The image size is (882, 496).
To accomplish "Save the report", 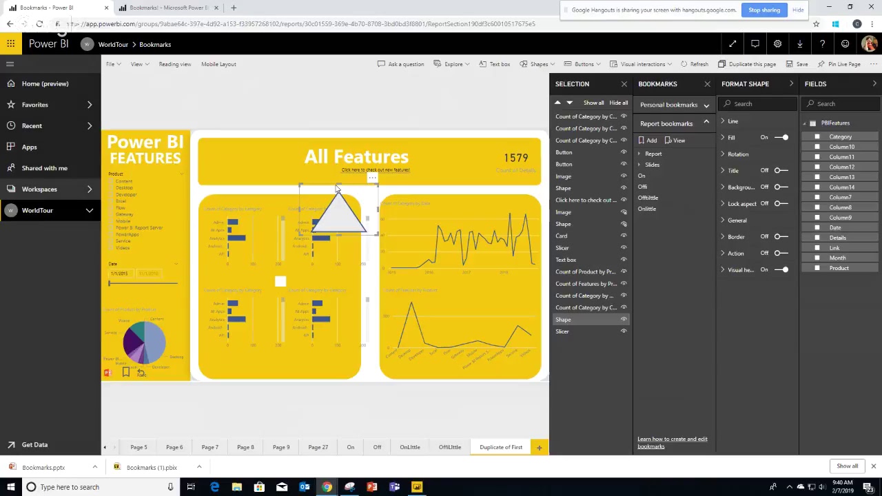I will point(797,64).
